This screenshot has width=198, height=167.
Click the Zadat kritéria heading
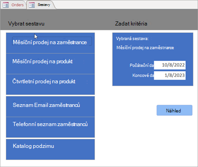coord(131,24)
